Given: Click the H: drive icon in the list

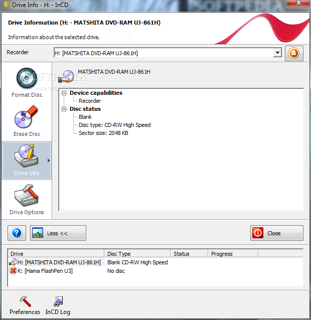Looking at the screenshot, I should coord(14,262).
